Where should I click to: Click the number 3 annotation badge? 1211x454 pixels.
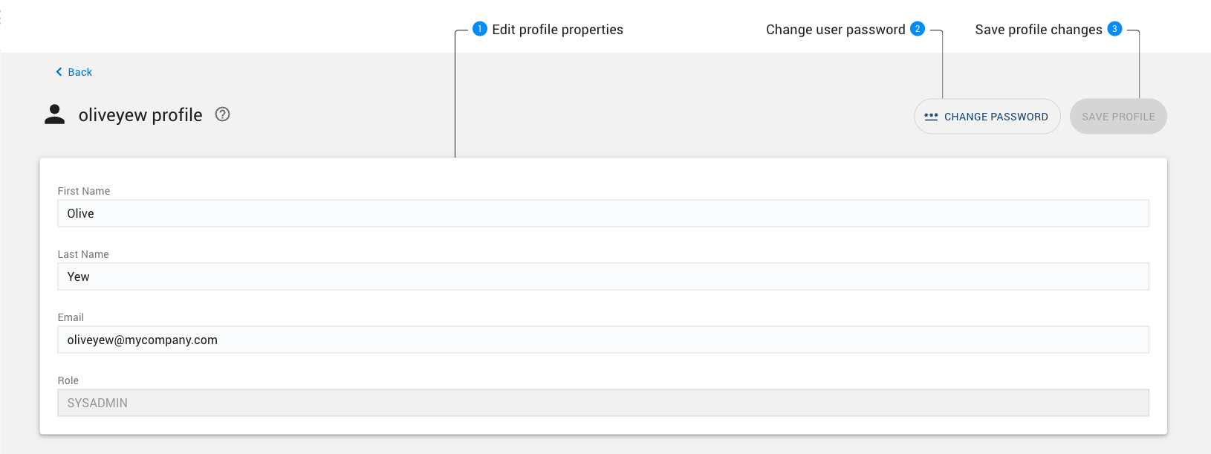pos(1114,29)
